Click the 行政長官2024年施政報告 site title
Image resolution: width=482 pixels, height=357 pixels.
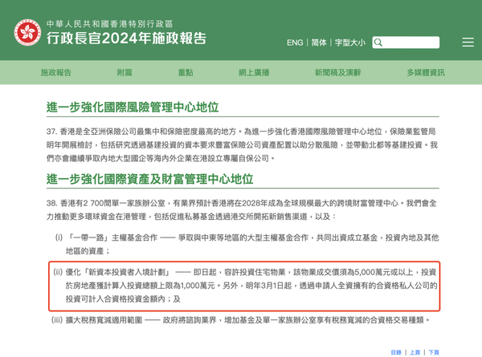tap(126, 39)
